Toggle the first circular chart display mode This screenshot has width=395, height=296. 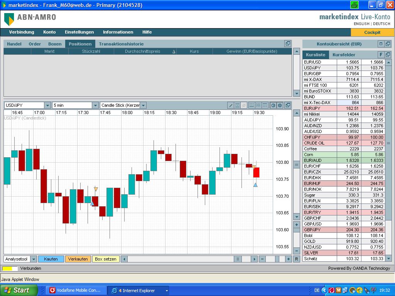(x=273, y=105)
